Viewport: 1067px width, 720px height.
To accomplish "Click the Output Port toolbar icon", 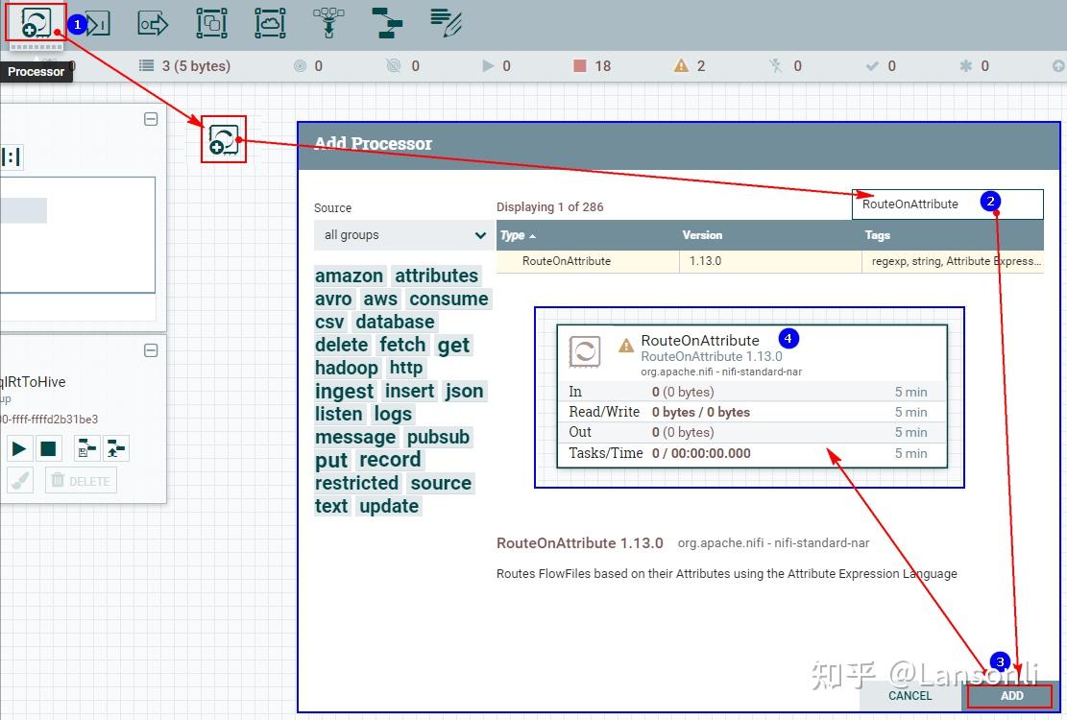I will click(x=153, y=24).
